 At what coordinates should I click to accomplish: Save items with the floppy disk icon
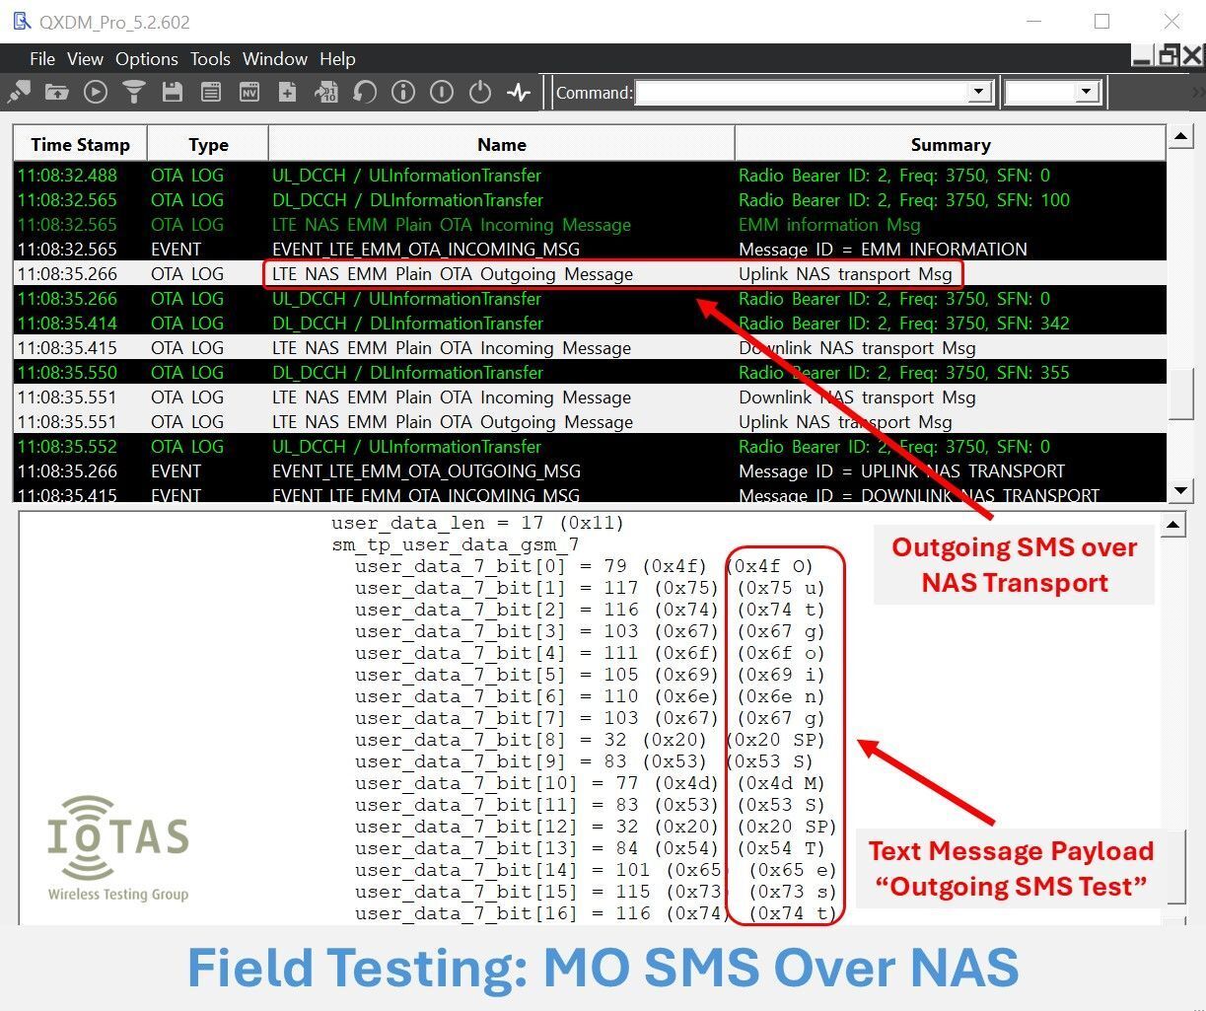[x=173, y=93]
